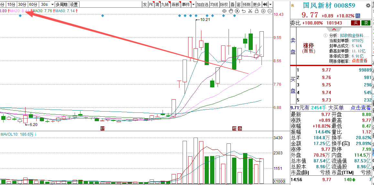Click the red buy 买 button
This screenshot has height=185, width=374.
coord(355,23)
